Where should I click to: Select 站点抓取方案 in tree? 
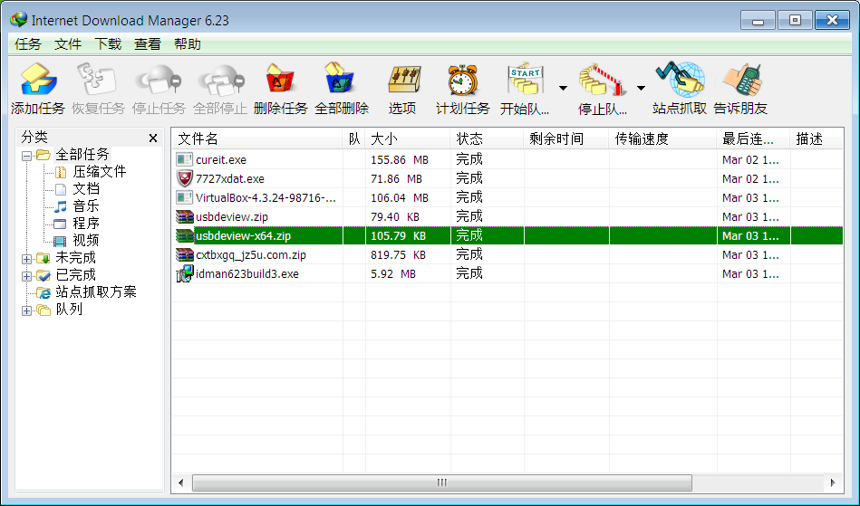coord(96,291)
